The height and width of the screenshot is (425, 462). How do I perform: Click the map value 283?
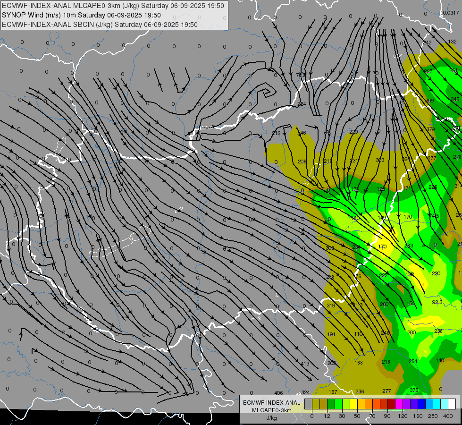(x=409, y=246)
